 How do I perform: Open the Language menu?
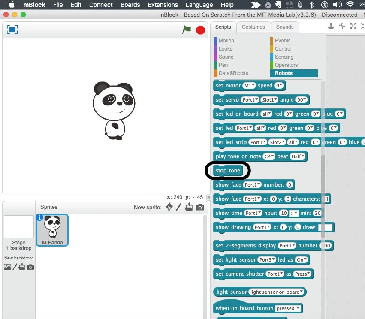[199, 5]
